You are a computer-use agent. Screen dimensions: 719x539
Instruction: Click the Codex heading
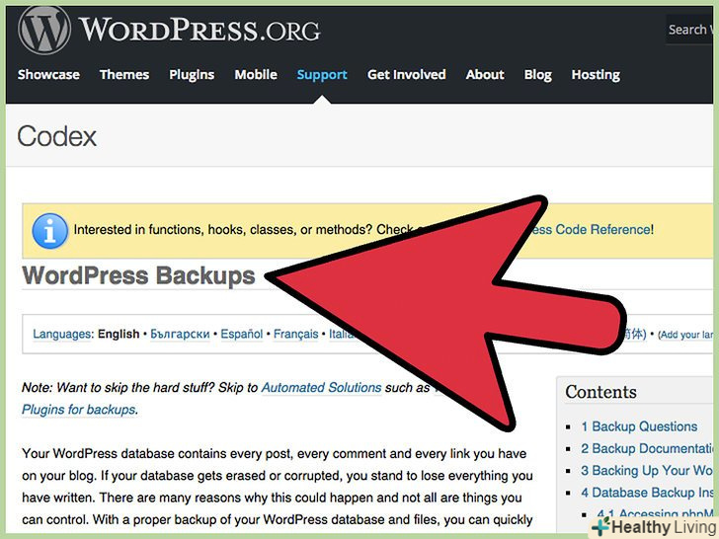pos(57,136)
